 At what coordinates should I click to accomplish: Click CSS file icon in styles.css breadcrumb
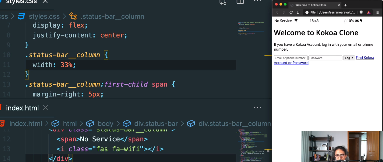(x=21, y=16)
